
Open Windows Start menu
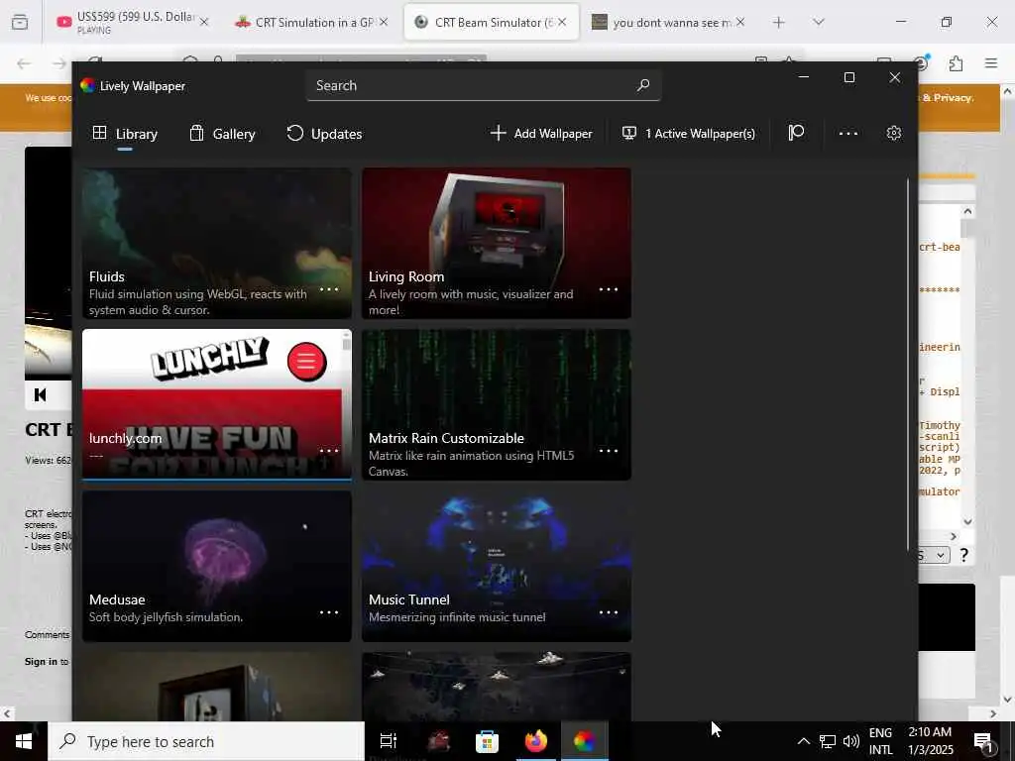pos(24,741)
